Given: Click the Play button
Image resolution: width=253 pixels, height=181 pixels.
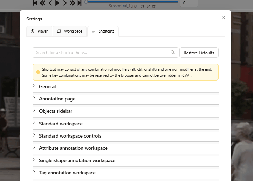Looking at the screenshot, I should pos(57,3).
